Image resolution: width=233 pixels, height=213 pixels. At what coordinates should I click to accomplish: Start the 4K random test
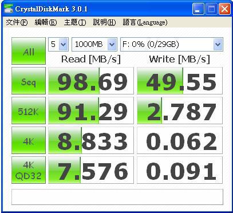coord(29,140)
